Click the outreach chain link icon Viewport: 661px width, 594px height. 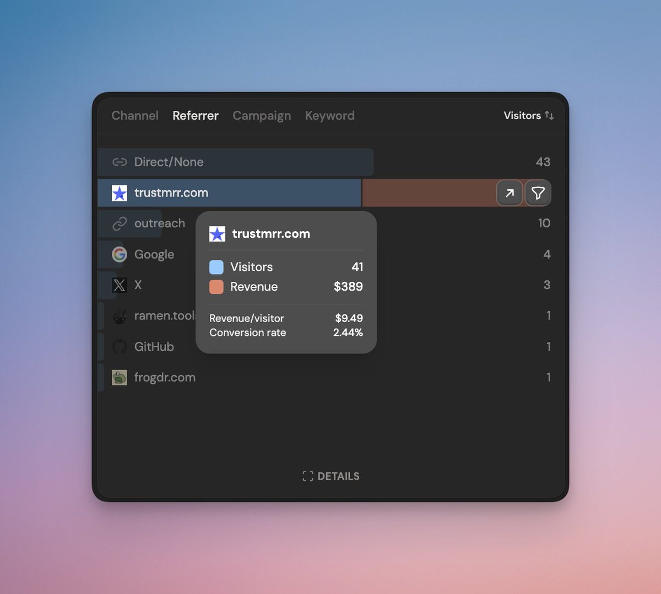pos(120,223)
